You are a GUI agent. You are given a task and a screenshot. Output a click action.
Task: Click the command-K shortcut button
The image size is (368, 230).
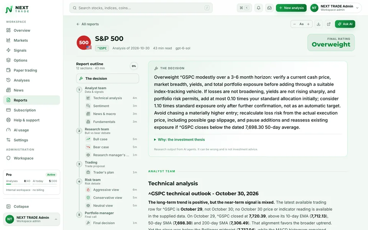click(x=244, y=8)
